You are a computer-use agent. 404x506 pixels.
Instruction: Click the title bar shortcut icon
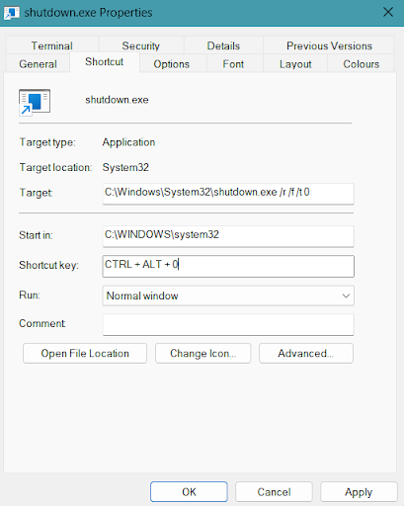(x=11, y=13)
